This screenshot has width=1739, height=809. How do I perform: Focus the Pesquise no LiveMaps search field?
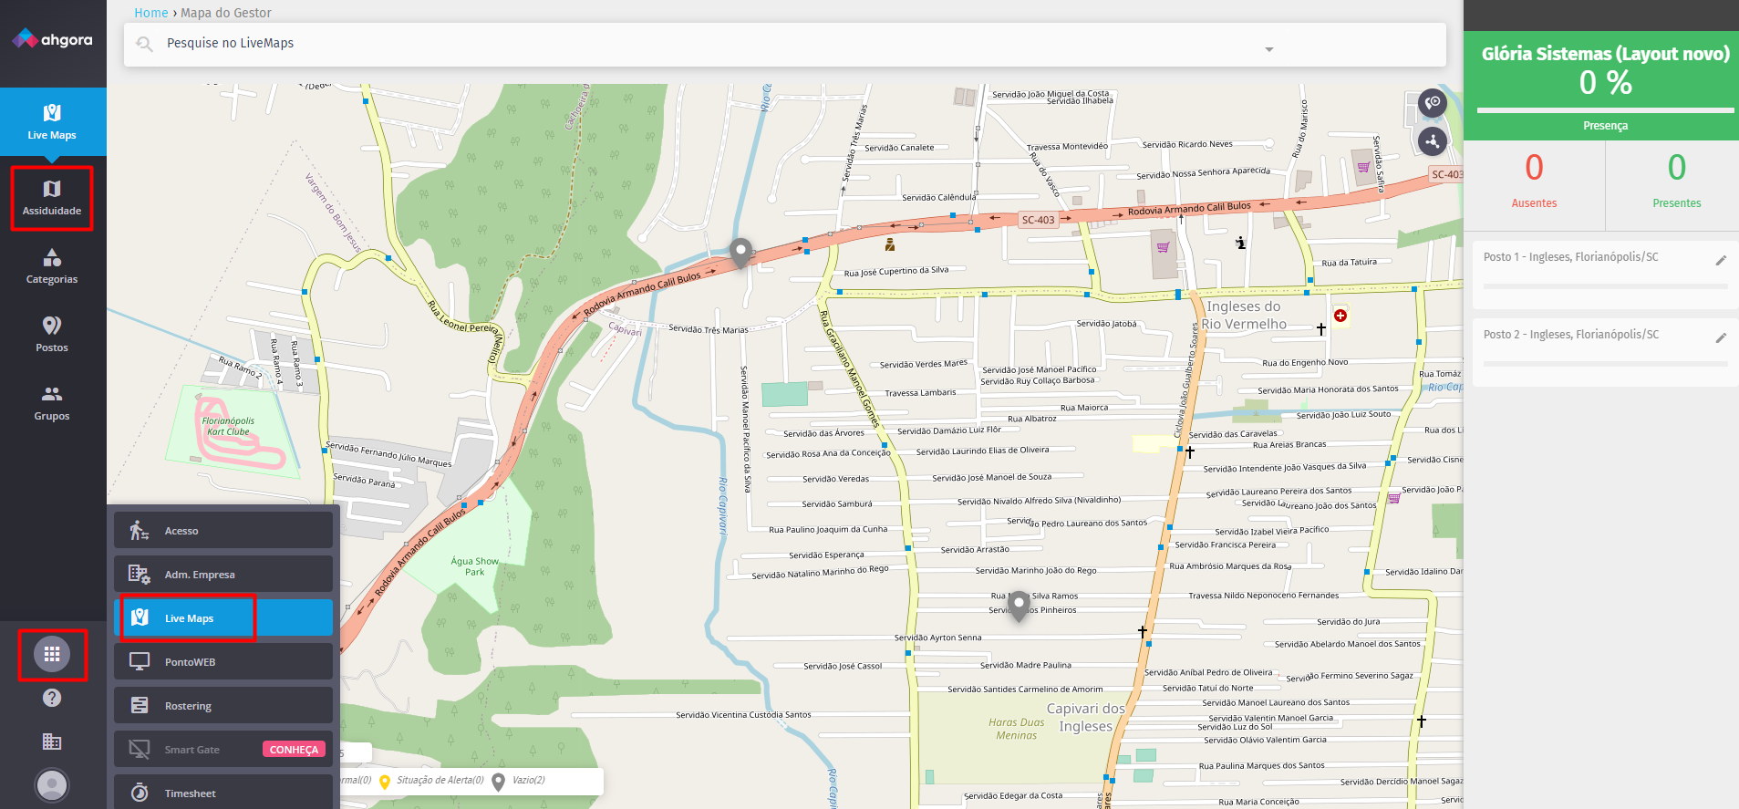point(785,44)
